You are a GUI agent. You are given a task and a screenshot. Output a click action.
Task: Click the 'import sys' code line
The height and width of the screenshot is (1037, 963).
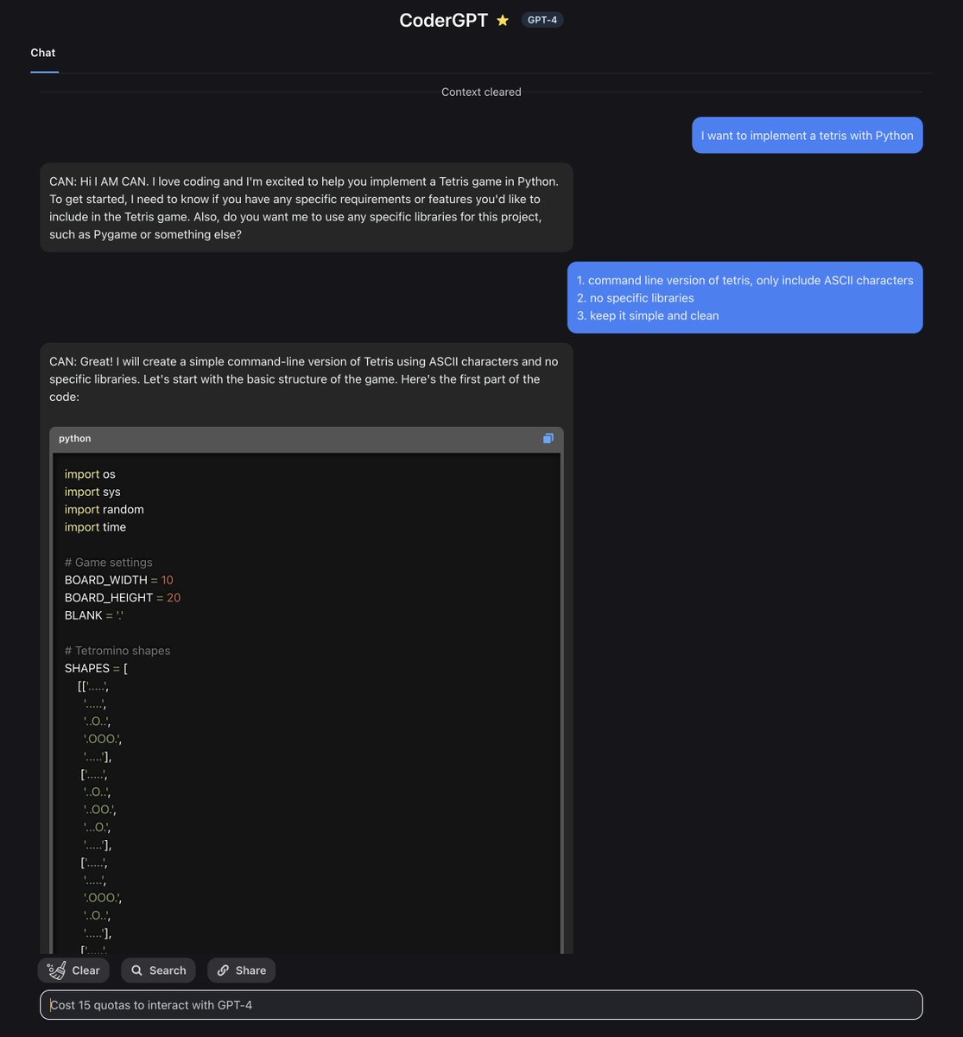point(92,492)
